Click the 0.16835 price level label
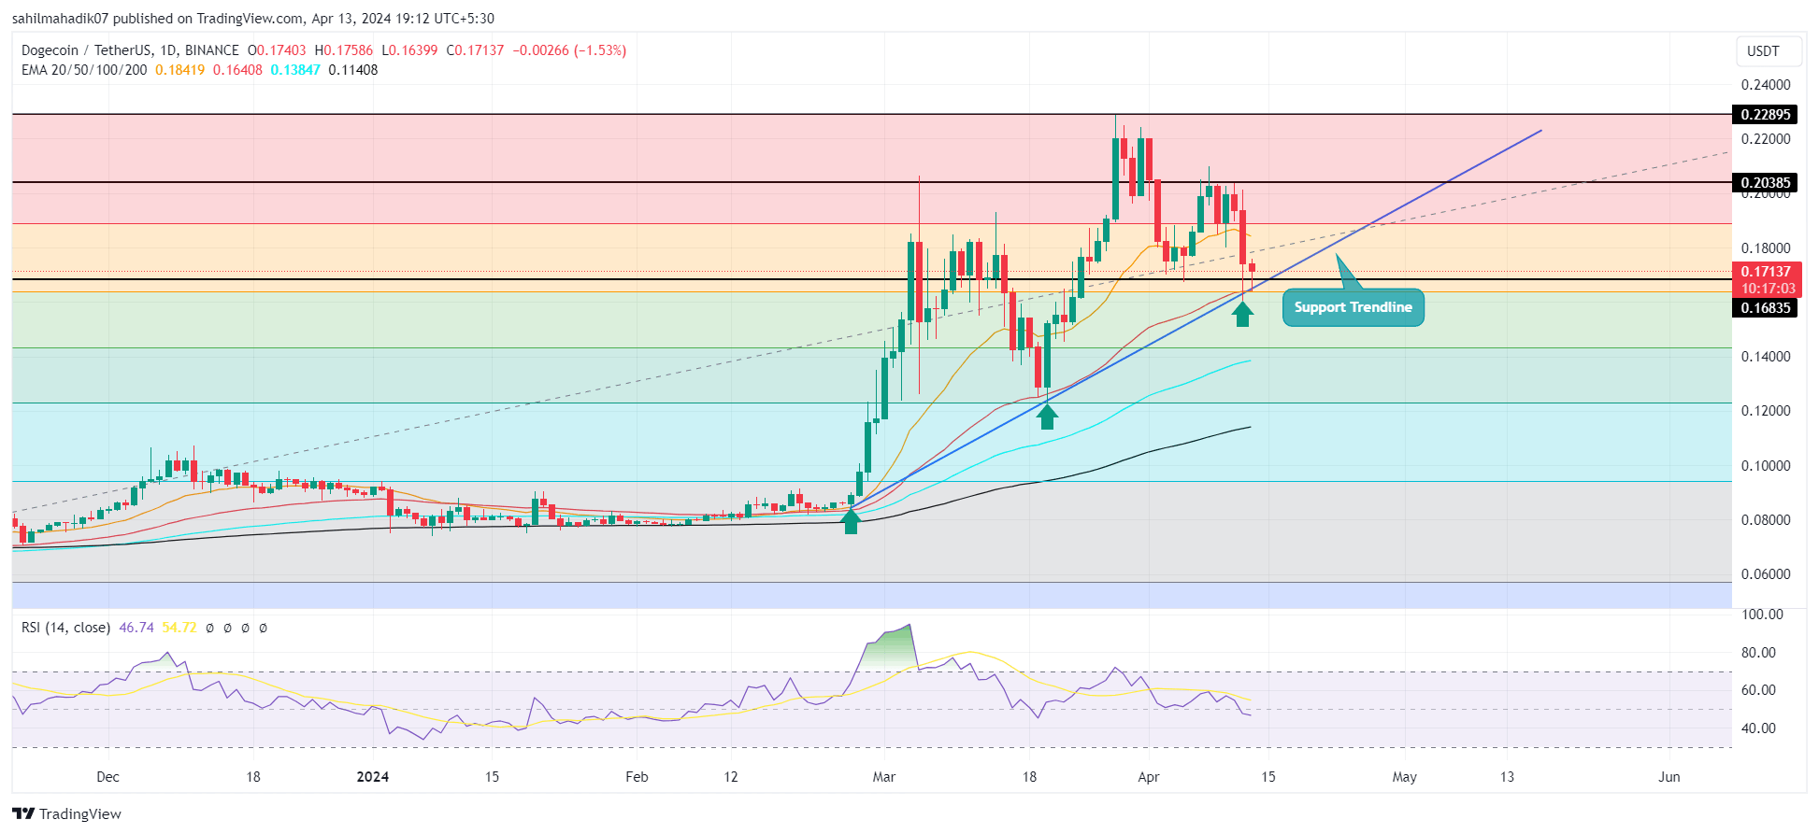 click(1765, 308)
